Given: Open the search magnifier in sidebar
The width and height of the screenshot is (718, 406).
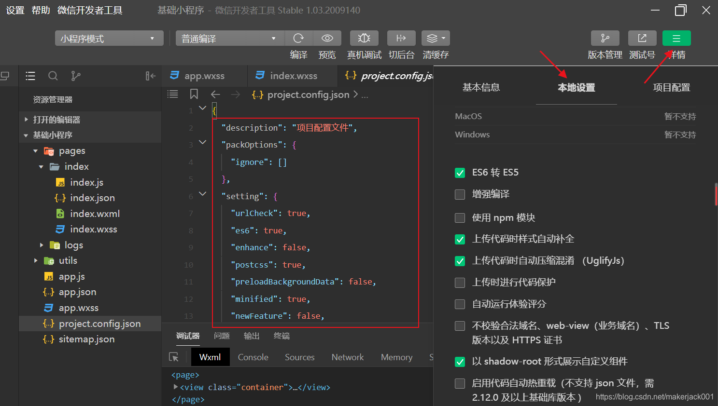Looking at the screenshot, I should pyautogui.click(x=53, y=76).
